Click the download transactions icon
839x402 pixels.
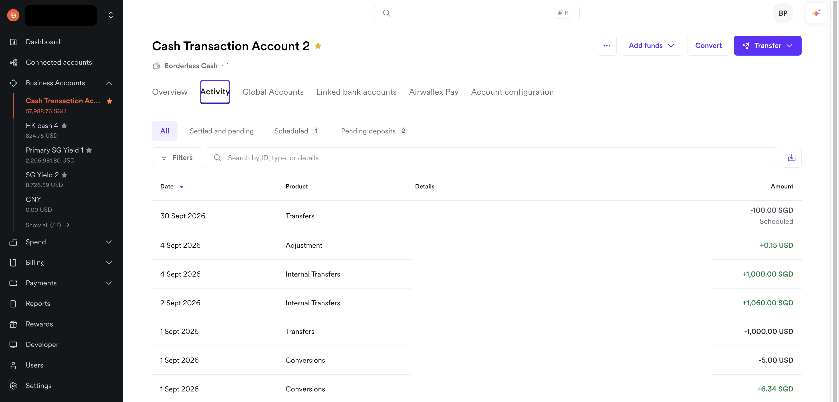(791, 158)
